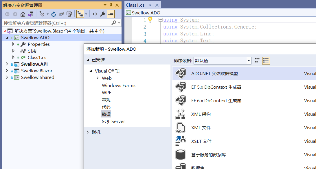Switch to the Class1.cs tab
The image size is (316, 169).
pos(135,5)
